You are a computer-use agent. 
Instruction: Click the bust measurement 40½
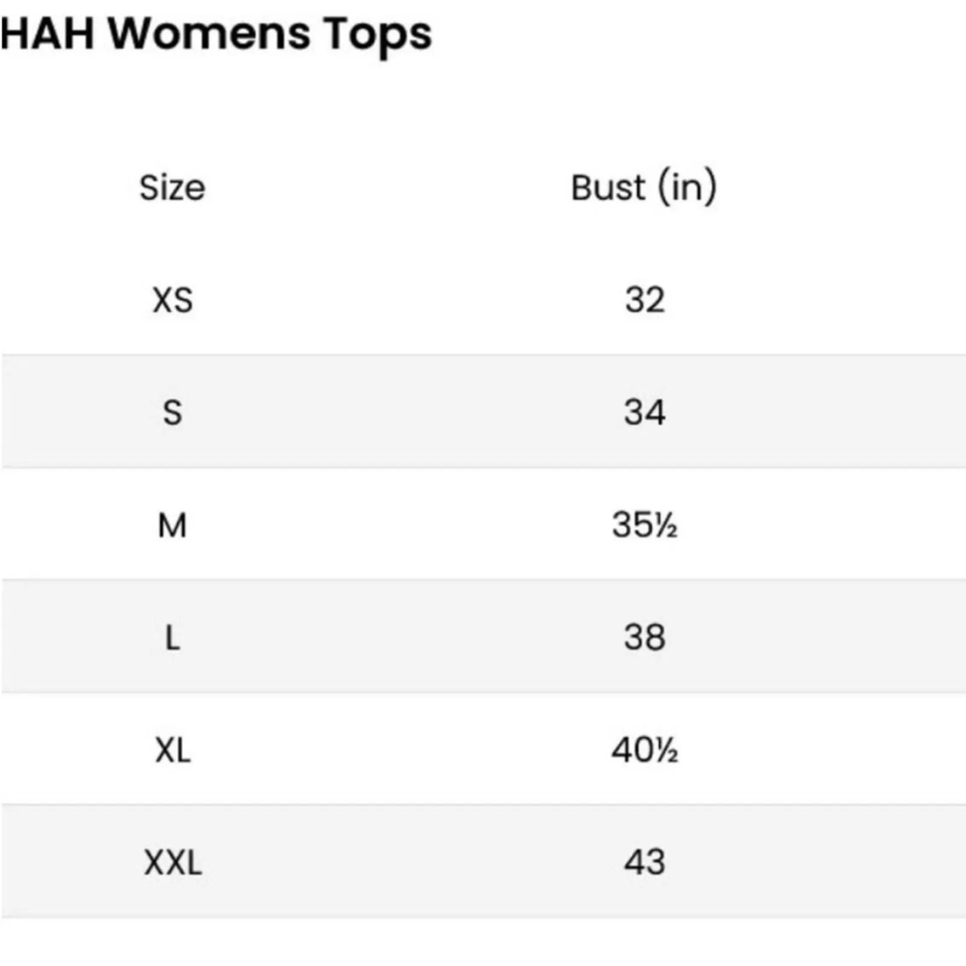pyautogui.click(x=645, y=750)
